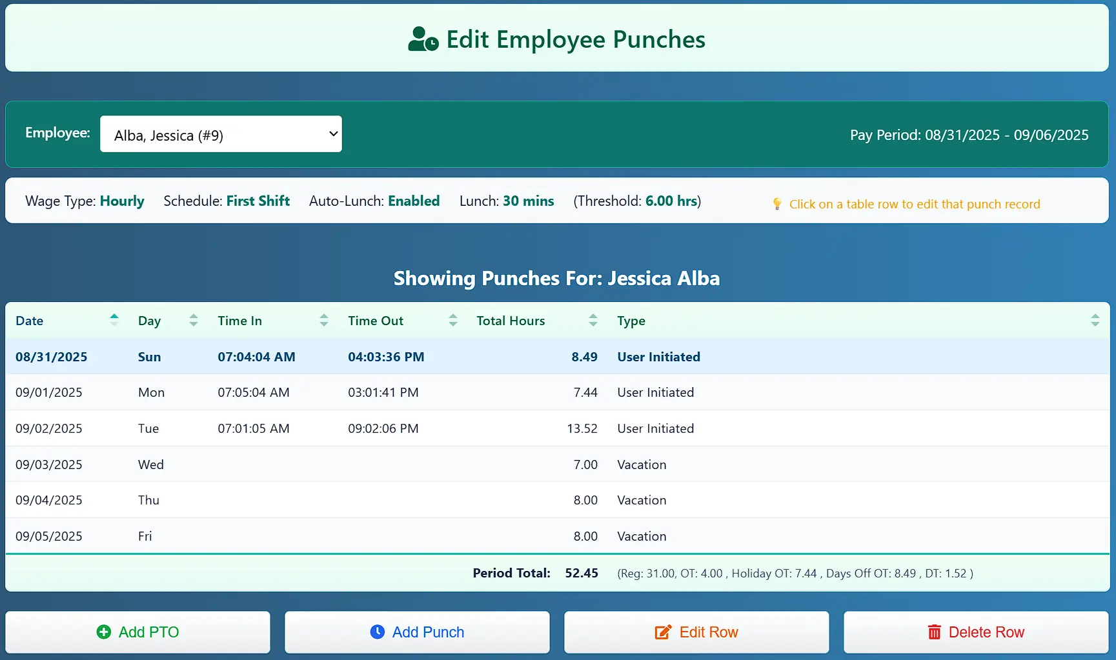Click the trash icon on Delete Row
Image resolution: width=1116 pixels, height=660 pixels.
(934, 632)
